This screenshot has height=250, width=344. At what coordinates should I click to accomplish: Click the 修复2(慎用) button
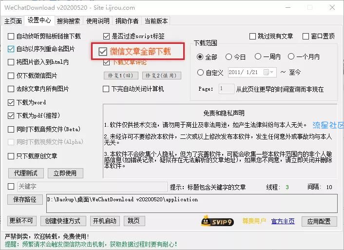coord(162,76)
